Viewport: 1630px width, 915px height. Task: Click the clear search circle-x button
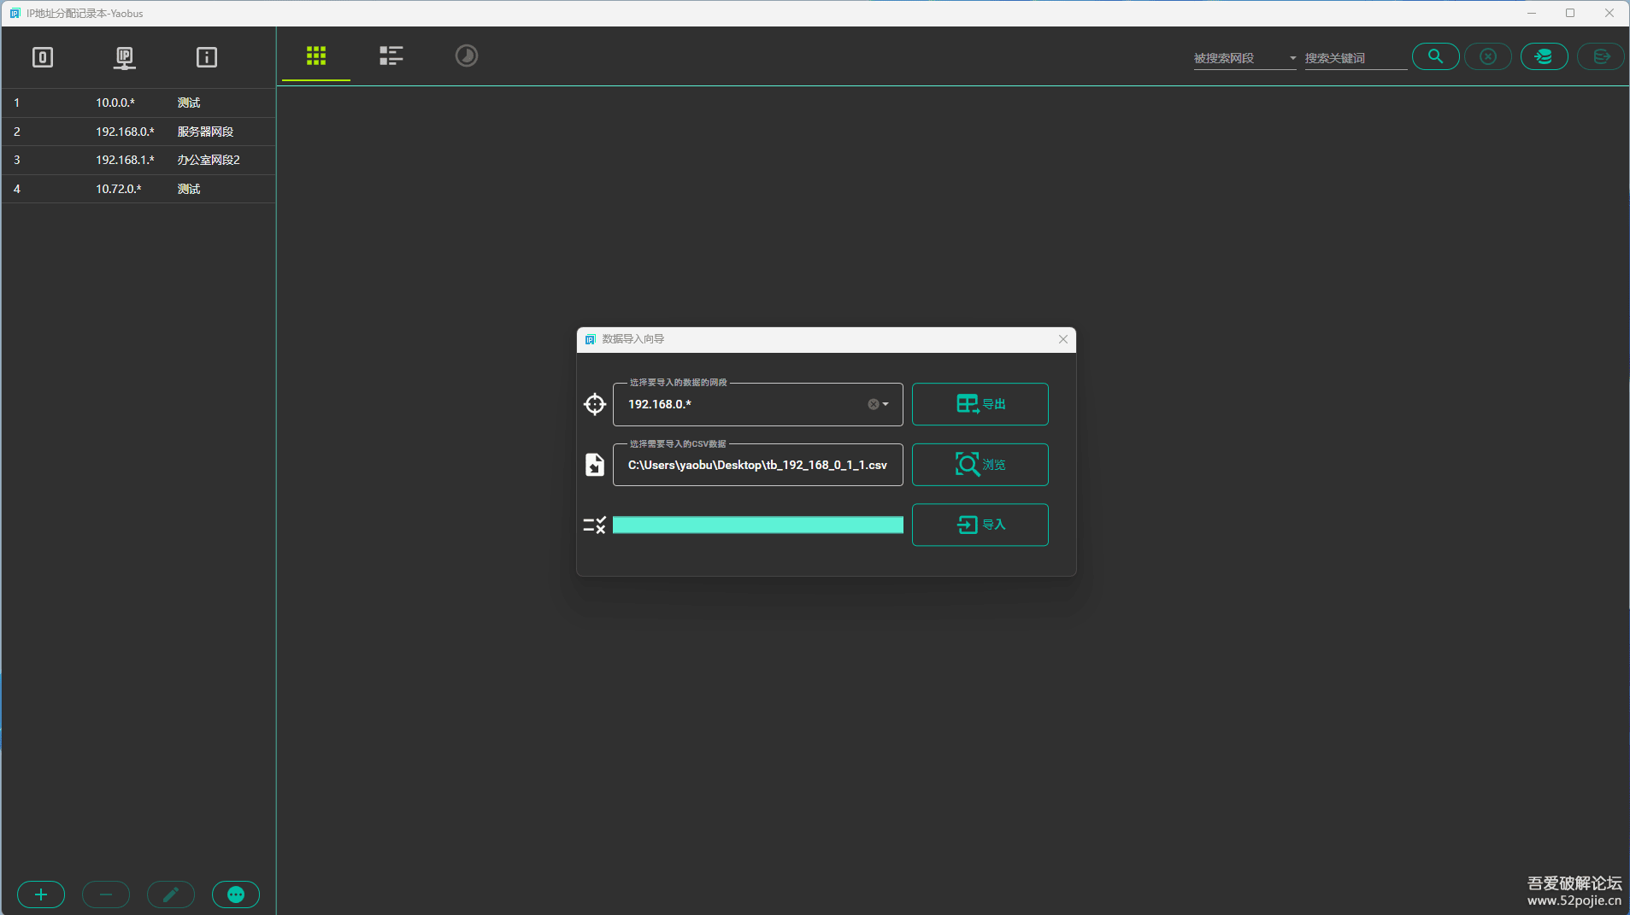(1488, 56)
